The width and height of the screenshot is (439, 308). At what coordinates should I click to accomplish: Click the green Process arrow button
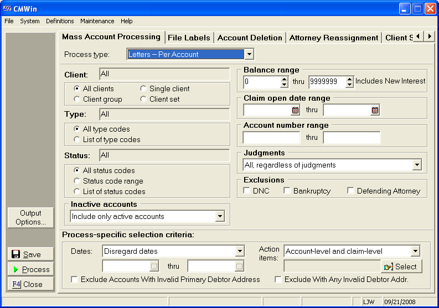(x=31, y=269)
